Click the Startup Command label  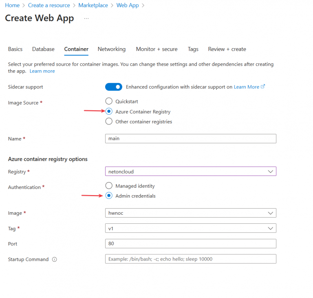28,259
